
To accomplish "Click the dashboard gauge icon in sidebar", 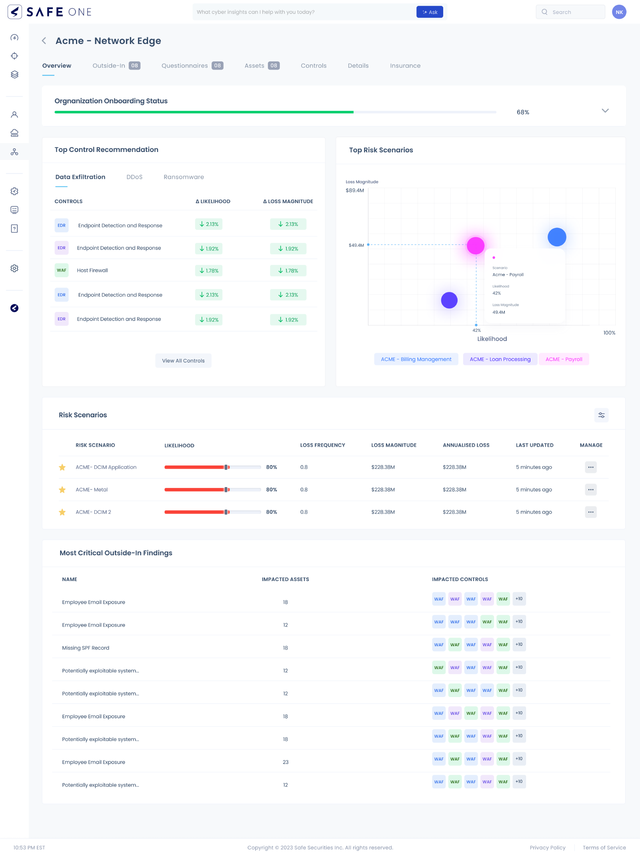I will [14, 38].
